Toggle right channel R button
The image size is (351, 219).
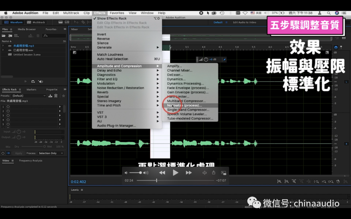(346, 144)
